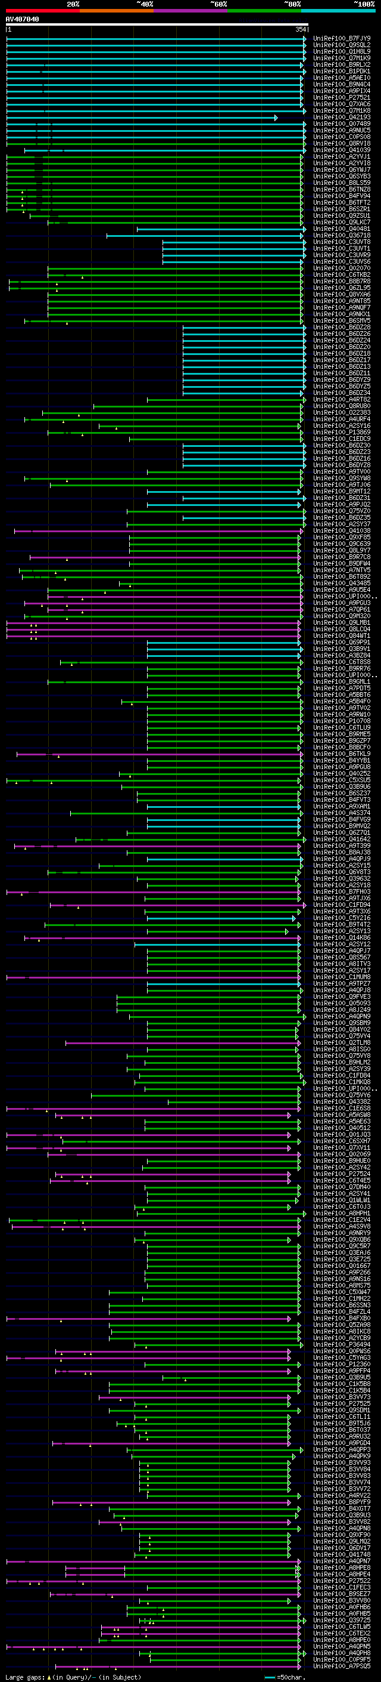Select hit label UniRef100_B3VV93

(x=341, y=1462)
